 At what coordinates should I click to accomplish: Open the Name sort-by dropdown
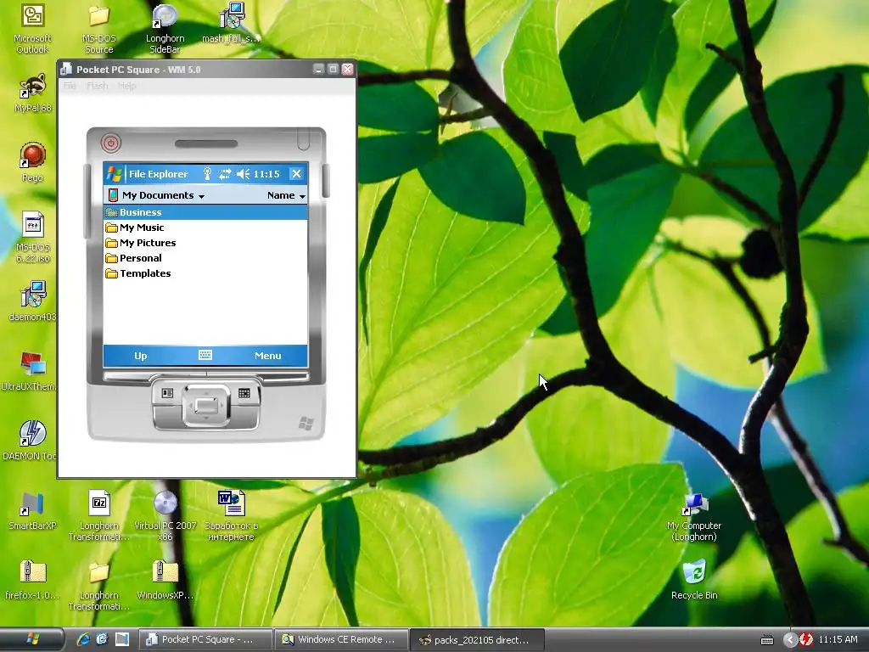pyautogui.click(x=286, y=195)
